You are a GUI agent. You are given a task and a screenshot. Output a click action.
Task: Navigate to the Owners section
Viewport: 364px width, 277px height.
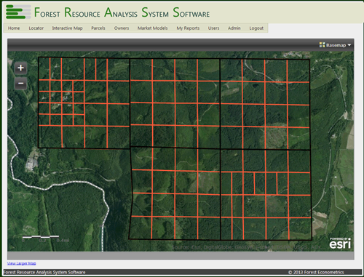(122, 28)
